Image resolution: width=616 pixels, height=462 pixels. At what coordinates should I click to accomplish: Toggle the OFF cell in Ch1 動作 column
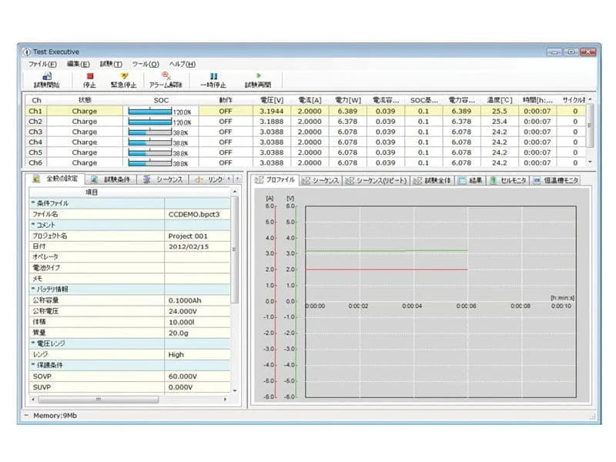[226, 110]
